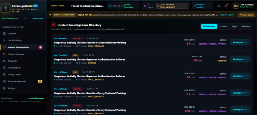Viewport: 257px width, 115px height.
Task: Open Settings from sidebar
Action: pos(22,88)
